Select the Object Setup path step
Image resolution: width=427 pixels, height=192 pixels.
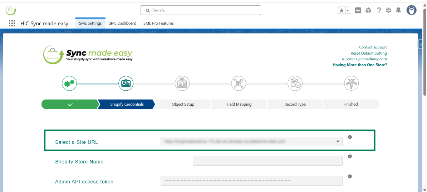click(x=183, y=104)
